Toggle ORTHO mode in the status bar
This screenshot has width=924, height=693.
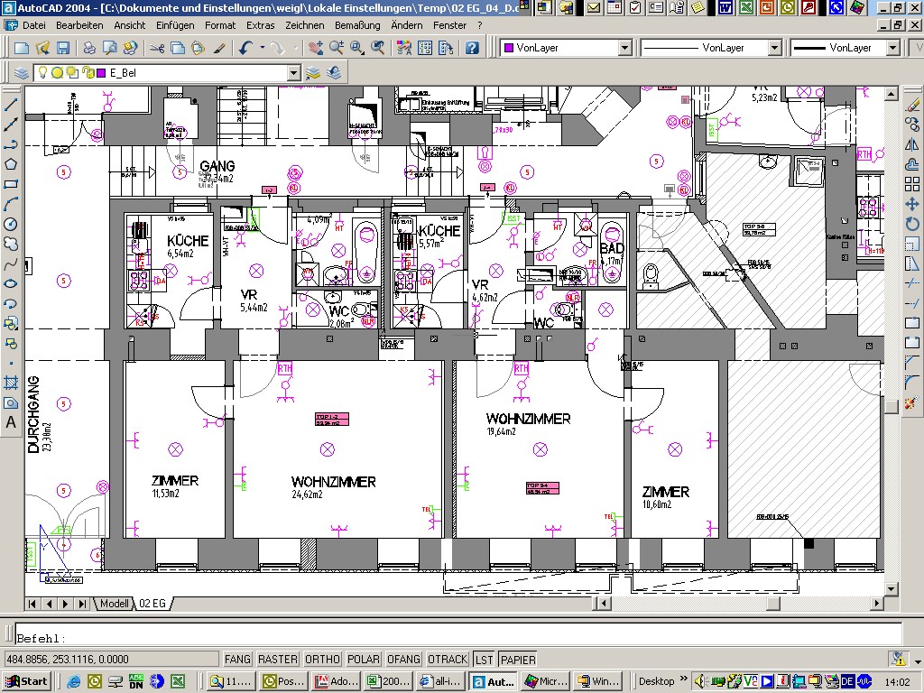tap(324, 660)
